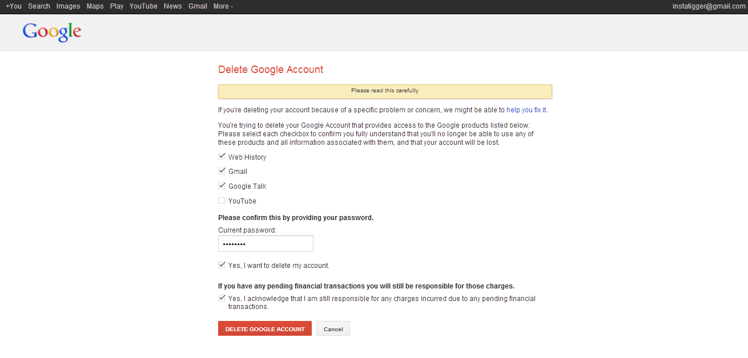The image size is (748, 358).
Task: Focus the Current password field
Action: pos(266,244)
